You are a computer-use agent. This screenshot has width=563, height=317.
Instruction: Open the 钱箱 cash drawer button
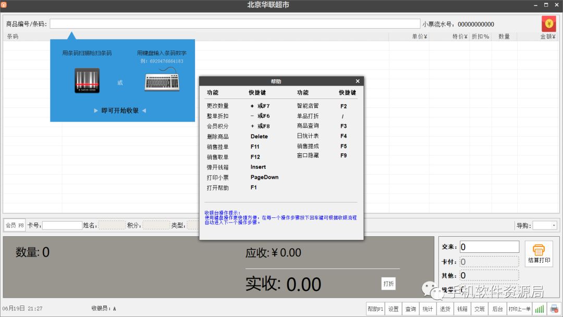pos(462,309)
